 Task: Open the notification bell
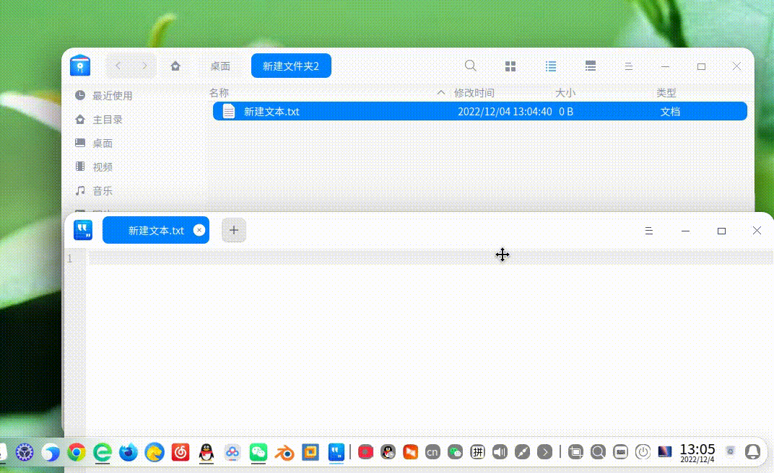752,452
